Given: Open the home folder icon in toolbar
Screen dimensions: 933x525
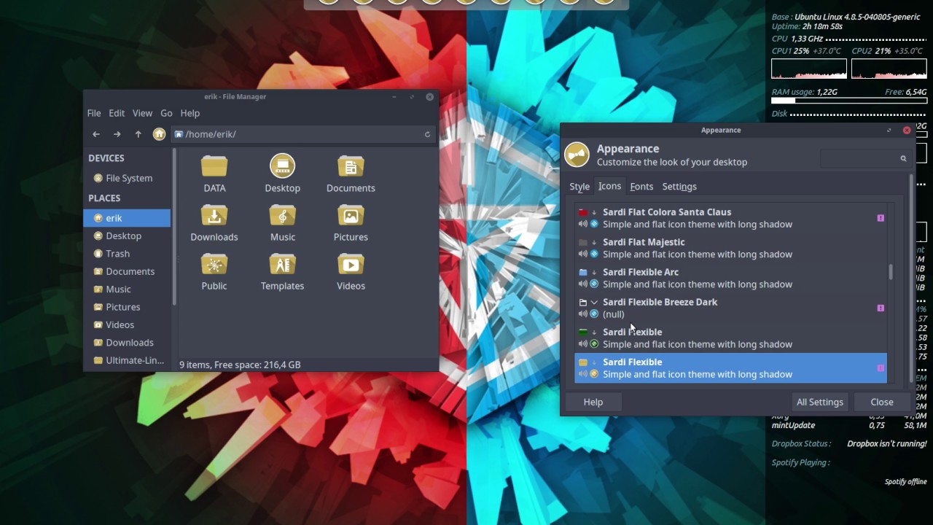Looking at the screenshot, I should (159, 134).
